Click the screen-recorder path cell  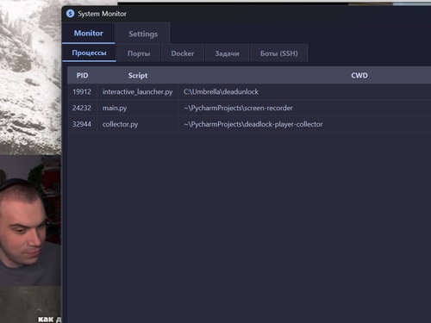point(304,108)
